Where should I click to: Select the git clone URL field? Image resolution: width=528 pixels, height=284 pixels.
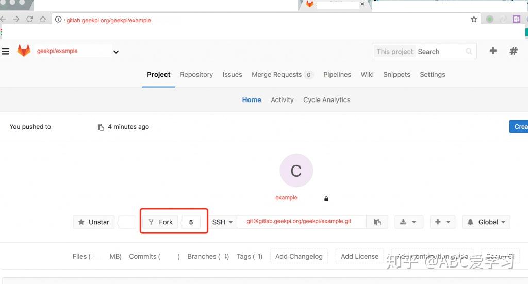tap(301, 222)
